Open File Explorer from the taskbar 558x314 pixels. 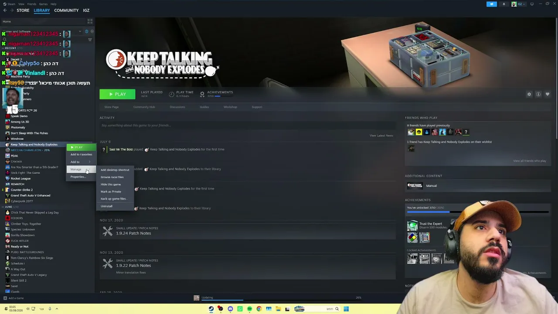coord(278,309)
